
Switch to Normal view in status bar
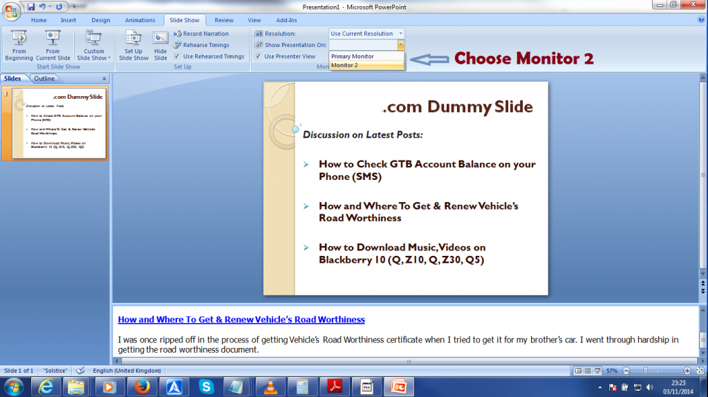(x=578, y=371)
